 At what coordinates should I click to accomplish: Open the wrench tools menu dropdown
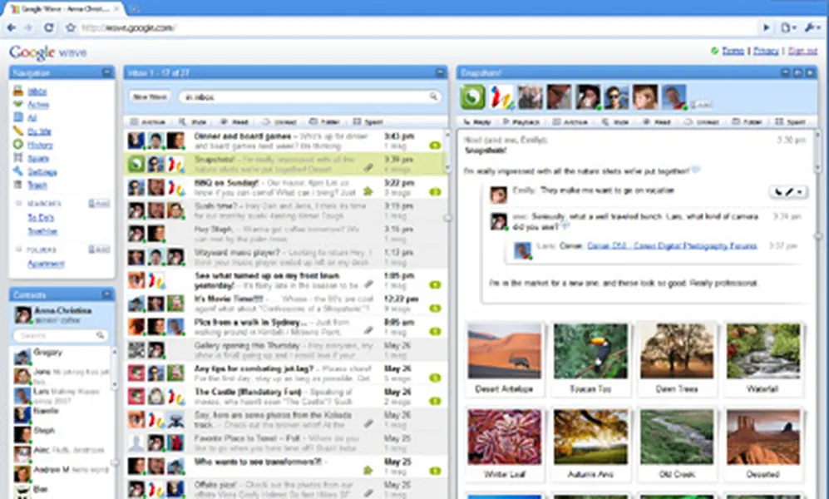pos(812,27)
